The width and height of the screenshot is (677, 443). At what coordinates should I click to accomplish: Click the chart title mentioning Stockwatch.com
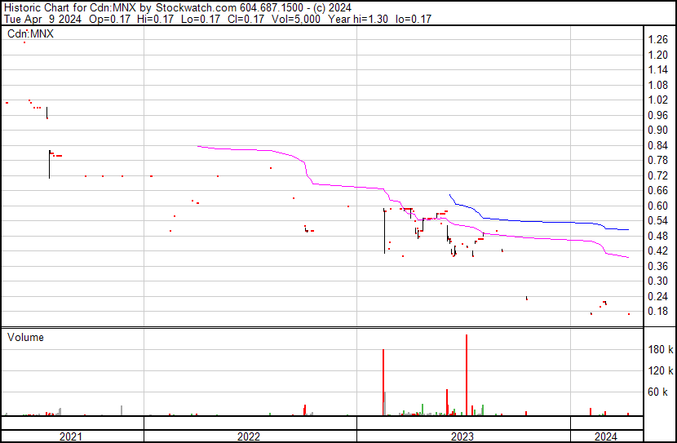tap(178, 8)
